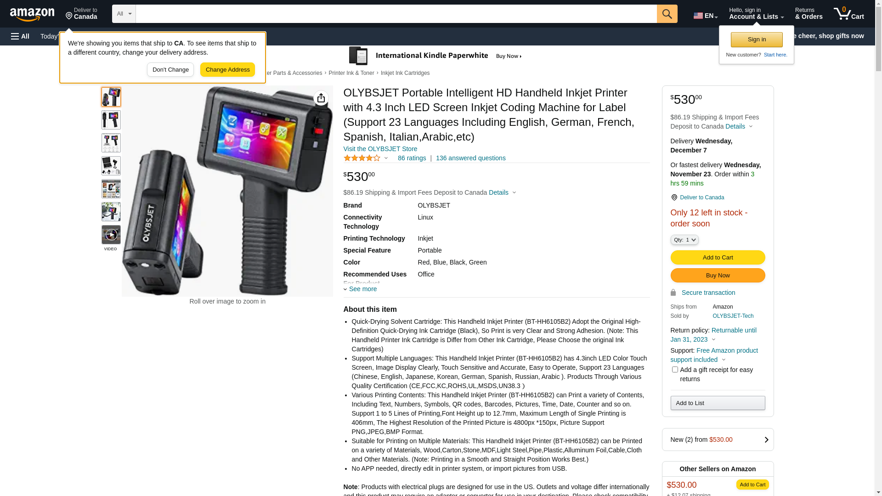Click the Amazon logo
882x496 pixels.
(x=32, y=14)
